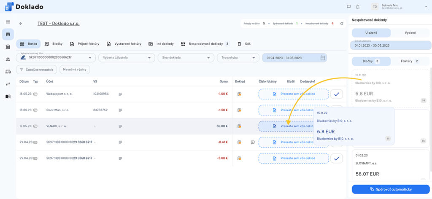The image size is (432, 199).
Task: Open the users icon in the sidebar
Action: pyautogui.click(x=8, y=59)
